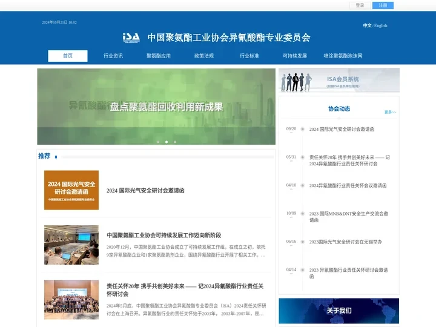Click the ISA logo in the header
Screen dimensions: 436x327
[x=131, y=38]
